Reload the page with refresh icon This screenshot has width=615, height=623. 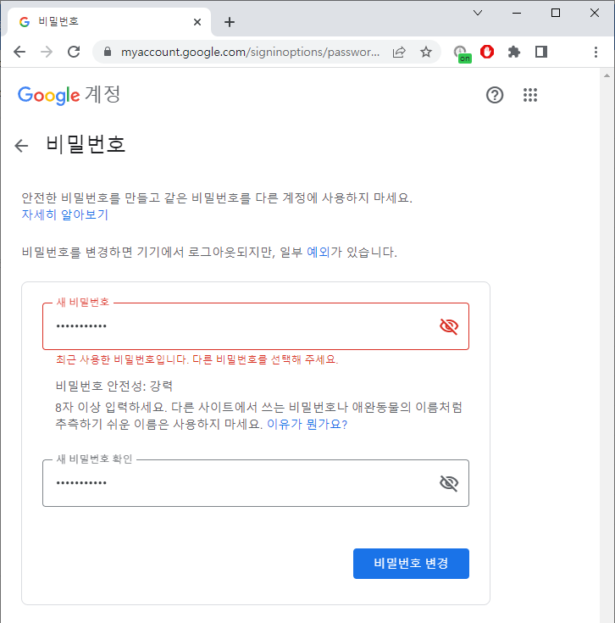coord(74,52)
